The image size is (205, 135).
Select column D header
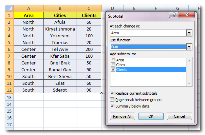[112, 8]
